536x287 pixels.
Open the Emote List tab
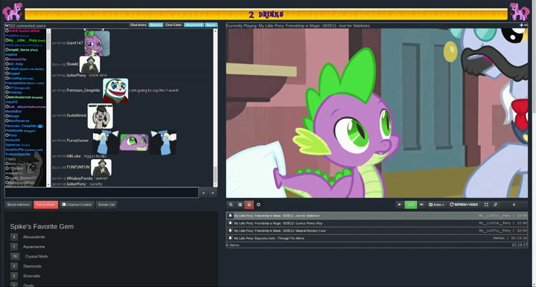point(106,204)
